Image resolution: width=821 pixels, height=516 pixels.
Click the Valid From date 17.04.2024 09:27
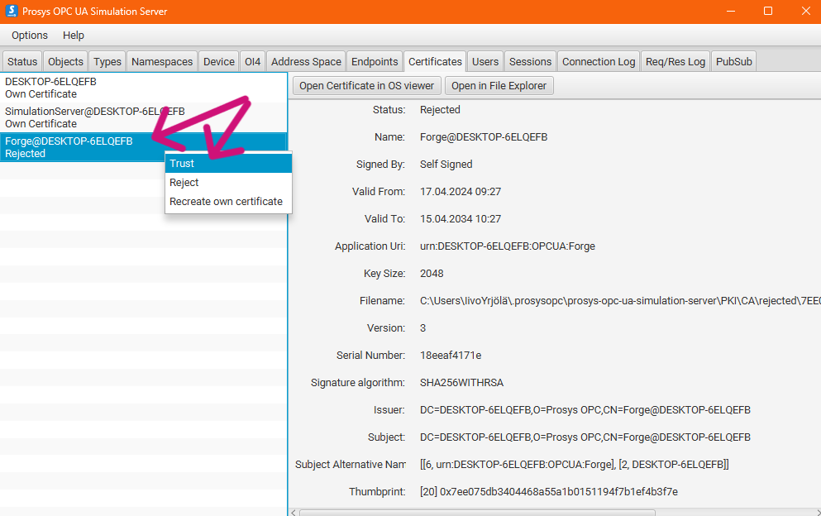461,192
